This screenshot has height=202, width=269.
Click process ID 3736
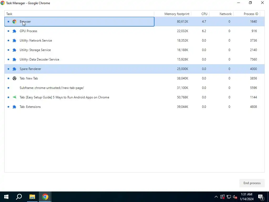pyautogui.click(x=254, y=41)
